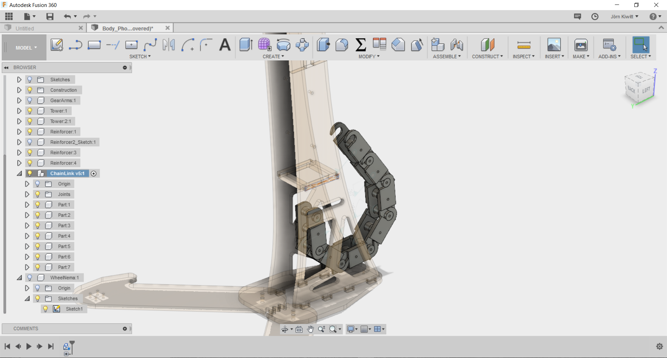The width and height of the screenshot is (667, 358).
Task: Expand the Reinforcer:3 tree node
Action: pos(19,152)
